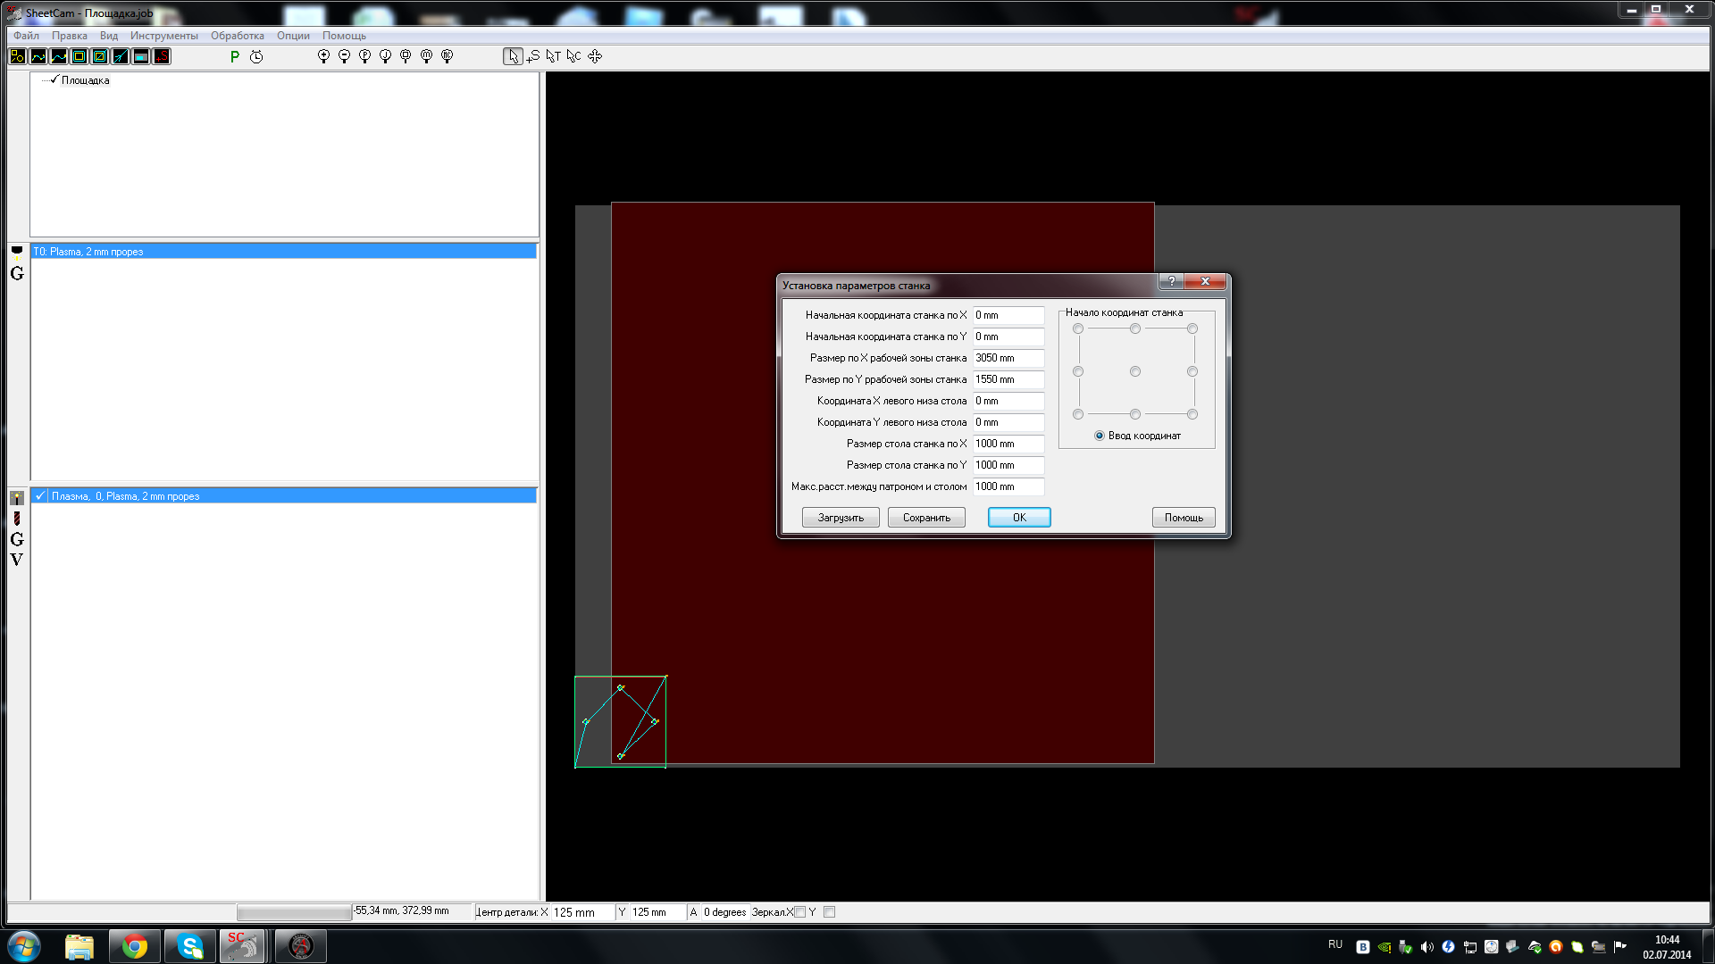
Task: Click the zoom in magnifier icon
Action: pos(323,56)
